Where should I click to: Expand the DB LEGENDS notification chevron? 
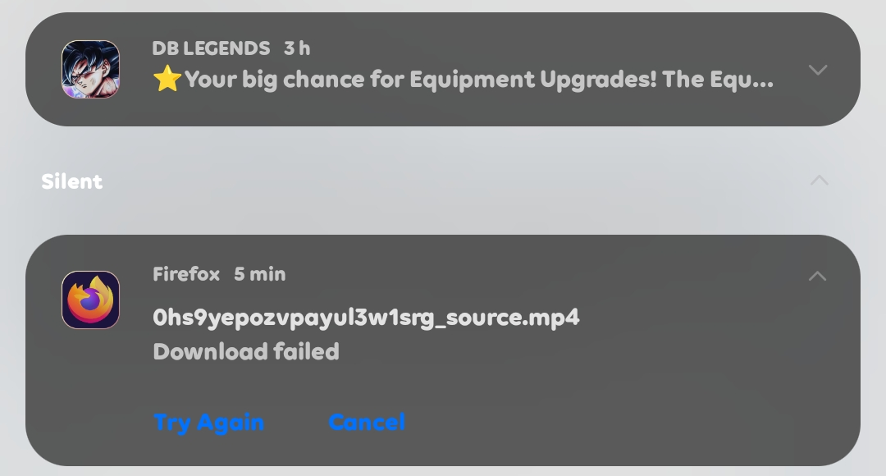818,70
